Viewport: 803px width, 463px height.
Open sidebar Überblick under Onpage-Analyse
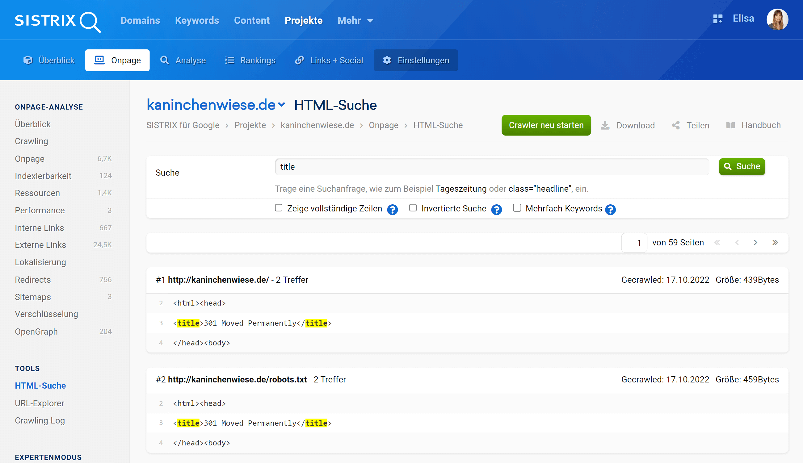point(33,124)
